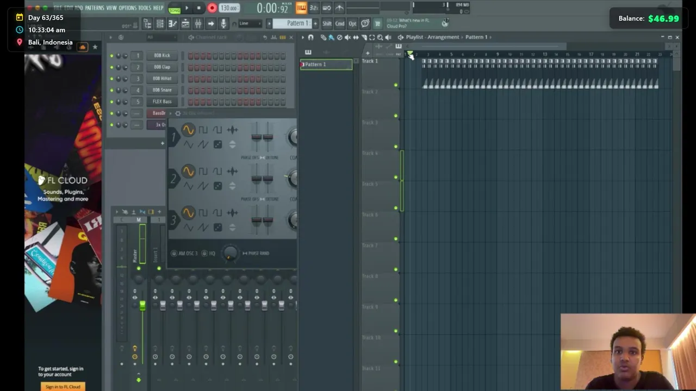The width and height of the screenshot is (696, 391).
Task: Click the piano icon in picker panel
Action: pyautogui.click(x=308, y=52)
